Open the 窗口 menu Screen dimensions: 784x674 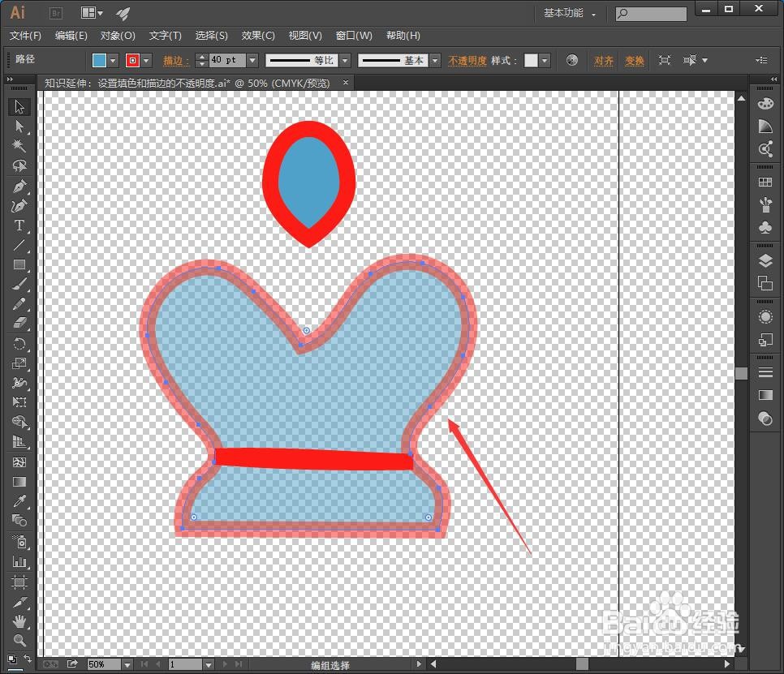click(354, 36)
